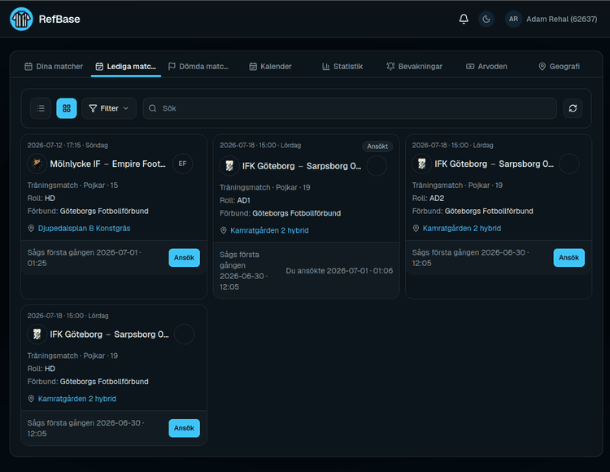Click the RefBase jersey logo
This screenshot has width=610, height=472.
click(21, 19)
